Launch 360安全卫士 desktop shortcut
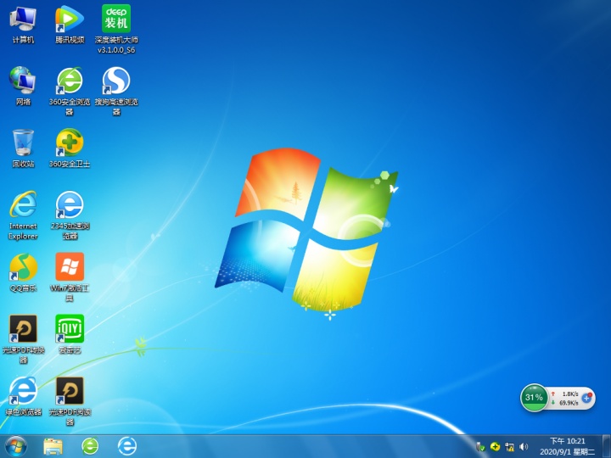This screenshot has width=611, height=458. point(70,148)
